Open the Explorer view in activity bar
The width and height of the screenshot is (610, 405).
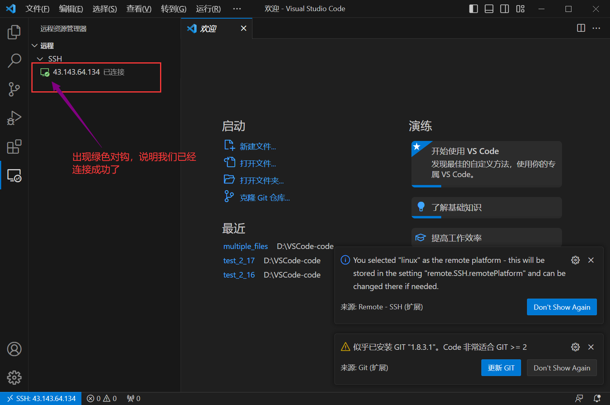14,32
